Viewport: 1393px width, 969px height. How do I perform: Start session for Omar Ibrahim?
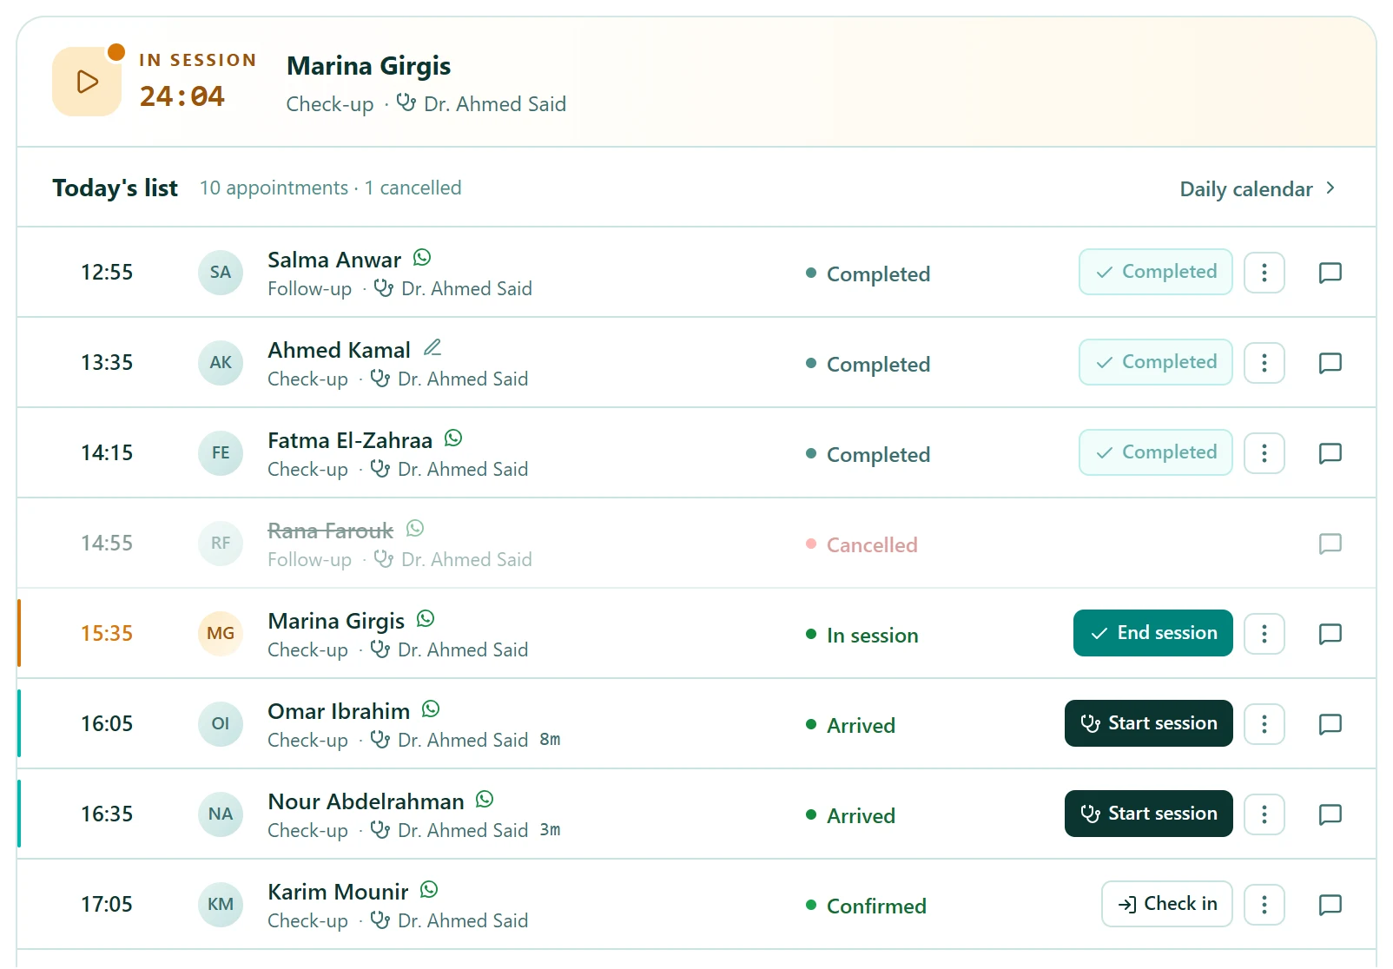tap(1148, 723)
